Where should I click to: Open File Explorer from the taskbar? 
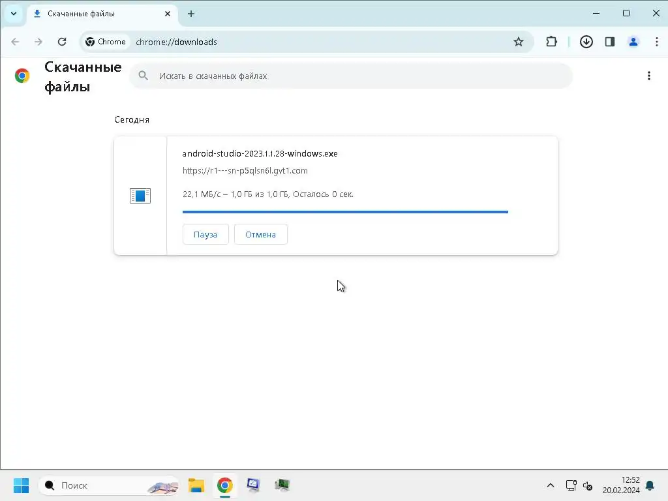pyautogui.click(x=196, y=485)
